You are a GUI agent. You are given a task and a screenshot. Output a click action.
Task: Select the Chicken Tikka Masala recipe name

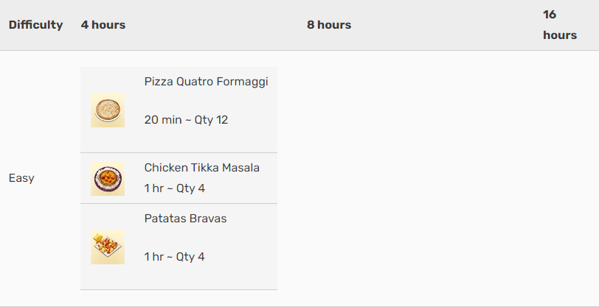click(x=201, y=168)
